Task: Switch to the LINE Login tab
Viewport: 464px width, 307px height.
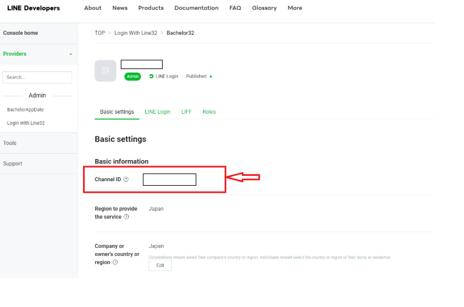Action: [x=157, y=112]
